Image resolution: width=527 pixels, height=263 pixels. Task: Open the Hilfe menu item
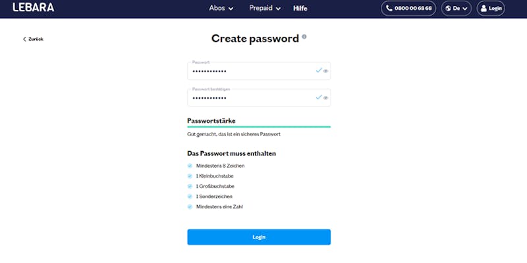coord(300,9)
